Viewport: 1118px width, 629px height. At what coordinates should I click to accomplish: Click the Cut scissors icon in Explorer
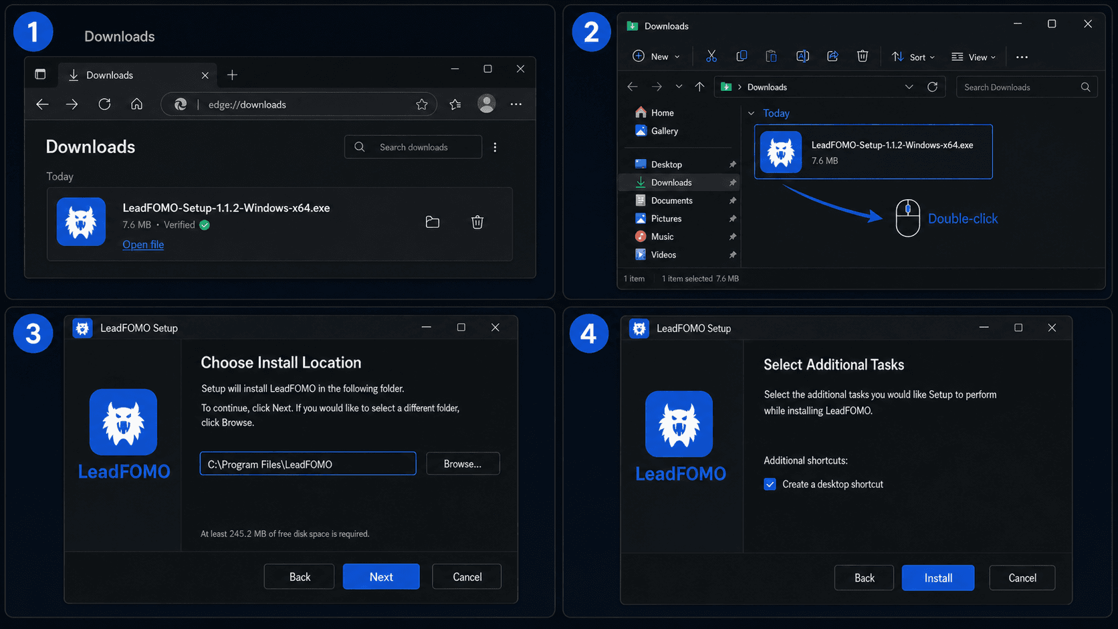click(711, 56)
